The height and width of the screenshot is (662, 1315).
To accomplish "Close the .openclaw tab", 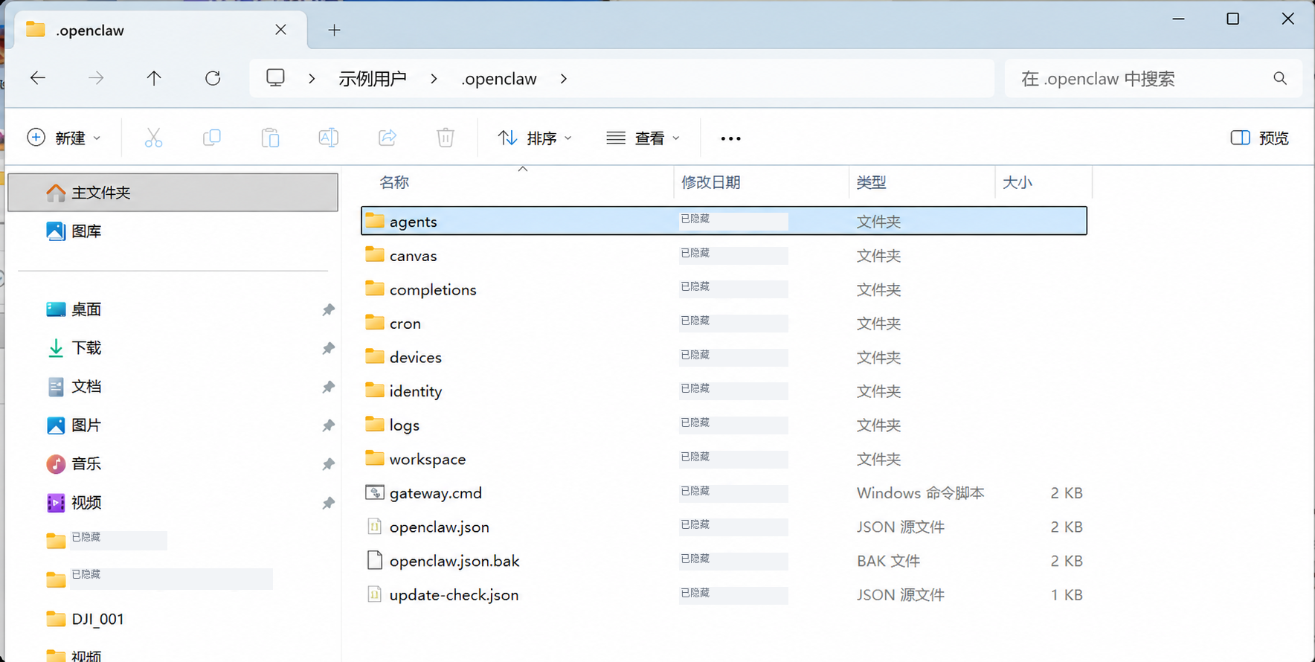I will [x=280, y=30].
